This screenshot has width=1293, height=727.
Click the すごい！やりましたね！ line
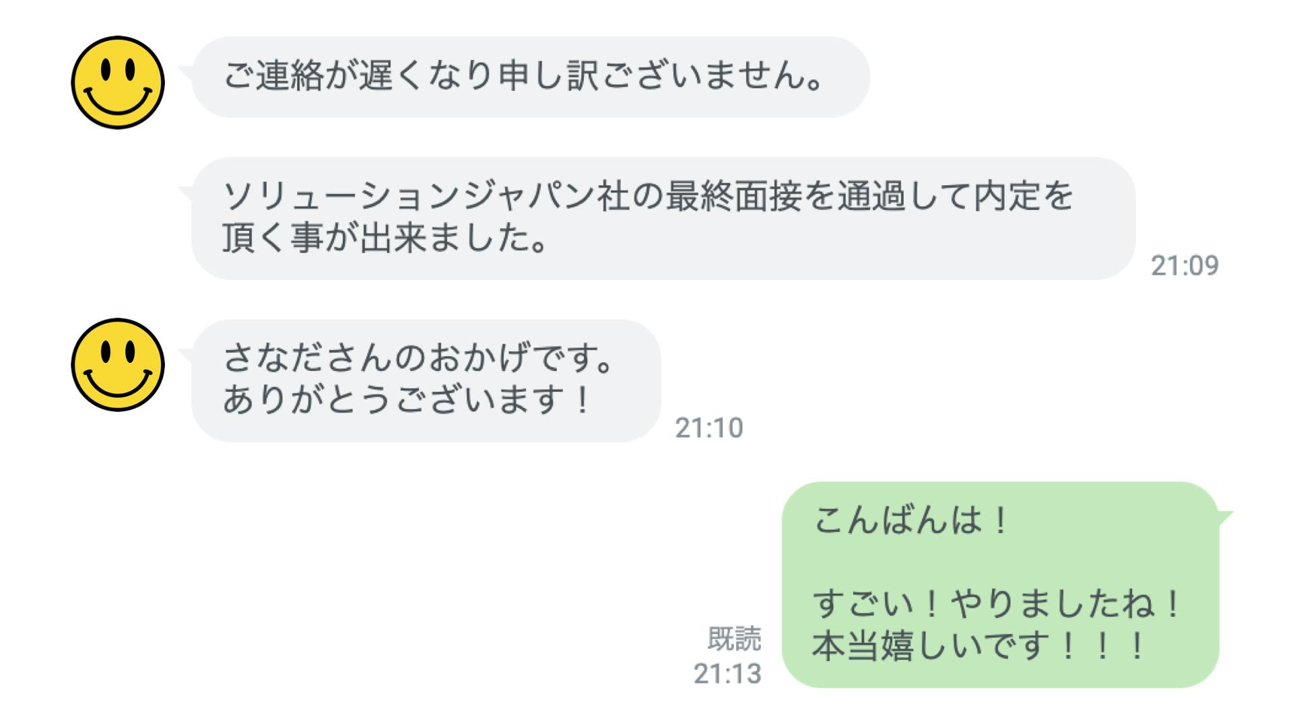pos(997,604)
